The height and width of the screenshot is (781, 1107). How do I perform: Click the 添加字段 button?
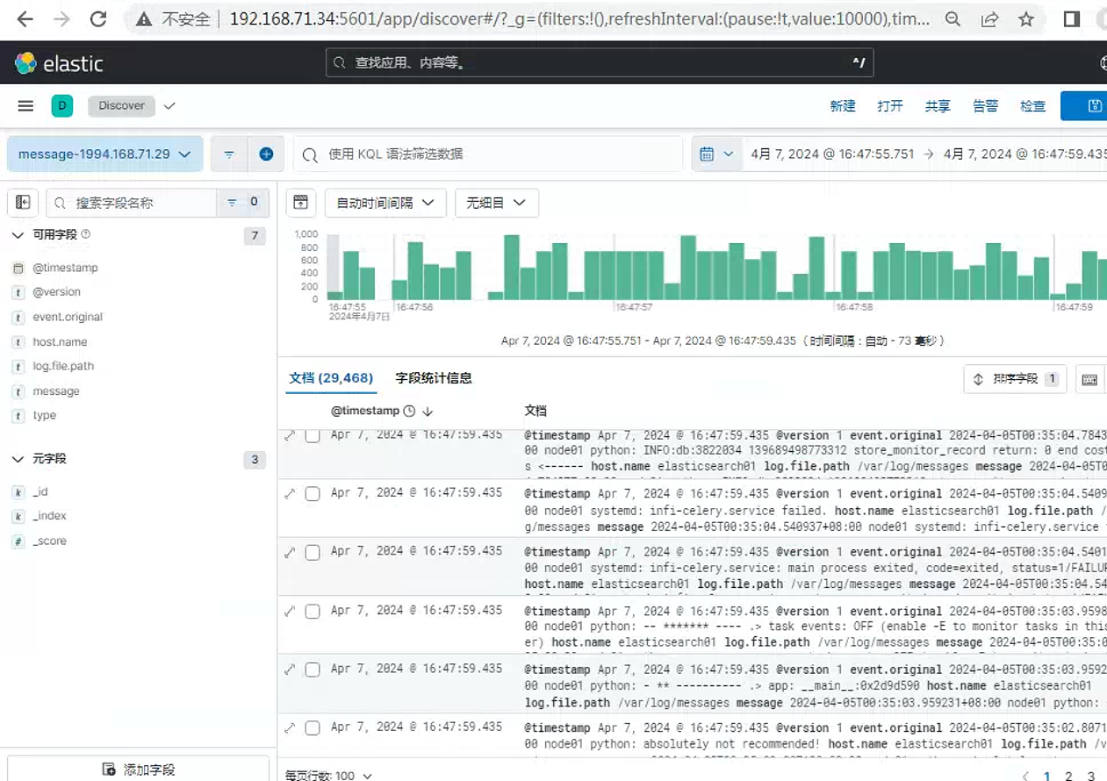click(x=138, y=770)
